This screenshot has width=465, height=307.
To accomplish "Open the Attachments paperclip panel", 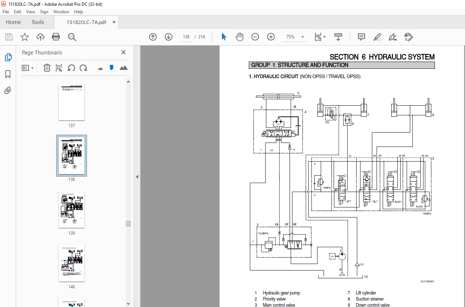I will [8, 90].
